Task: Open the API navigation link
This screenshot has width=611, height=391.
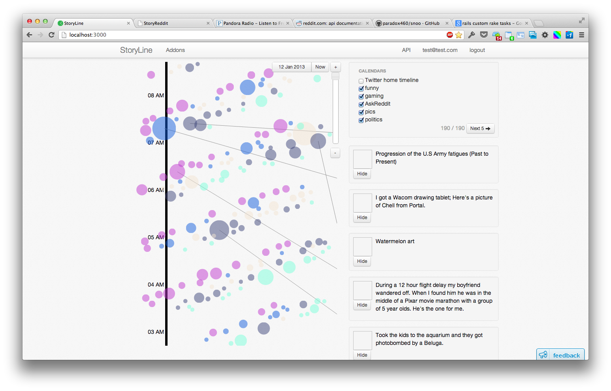Action: tap(406, 50)
